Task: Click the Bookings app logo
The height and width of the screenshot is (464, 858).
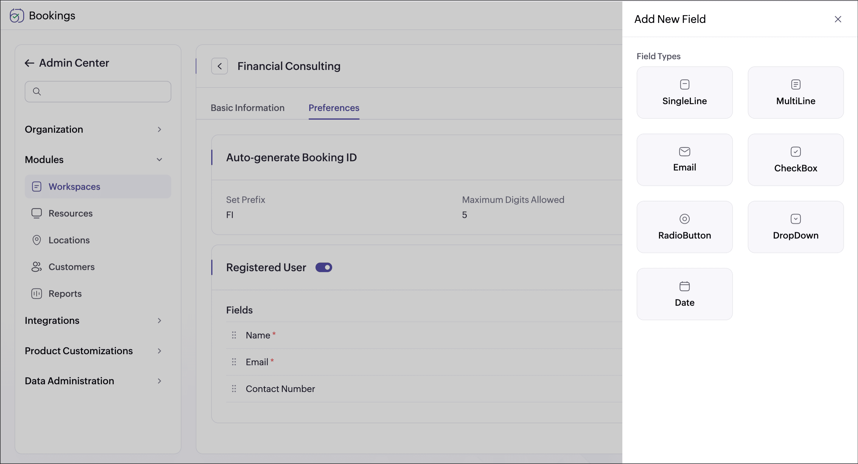Action: [17, 16]
